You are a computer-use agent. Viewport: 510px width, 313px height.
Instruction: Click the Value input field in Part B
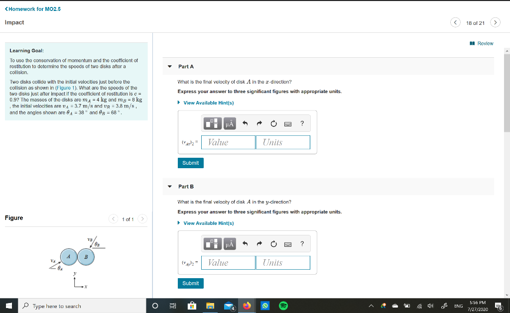tap(228, 262)
